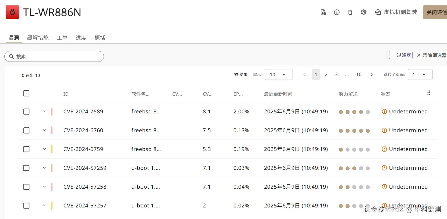Click effort dots for CVE-2024-6759
447x219 pixels.
tap(354, 149)
